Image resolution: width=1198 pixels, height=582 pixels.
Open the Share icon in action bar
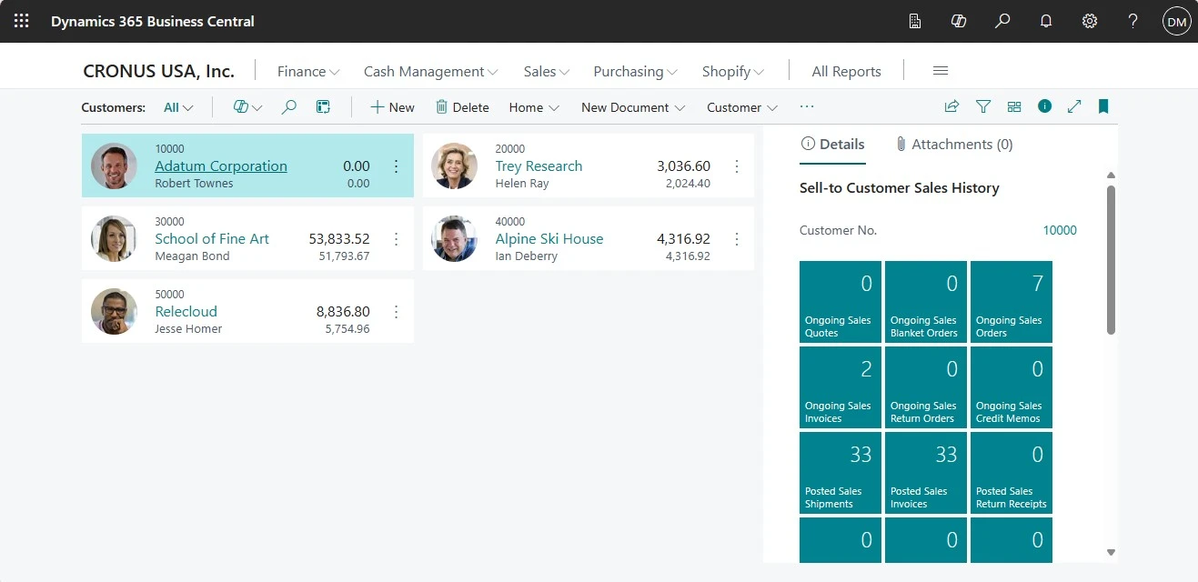click(x=951, y=106)
